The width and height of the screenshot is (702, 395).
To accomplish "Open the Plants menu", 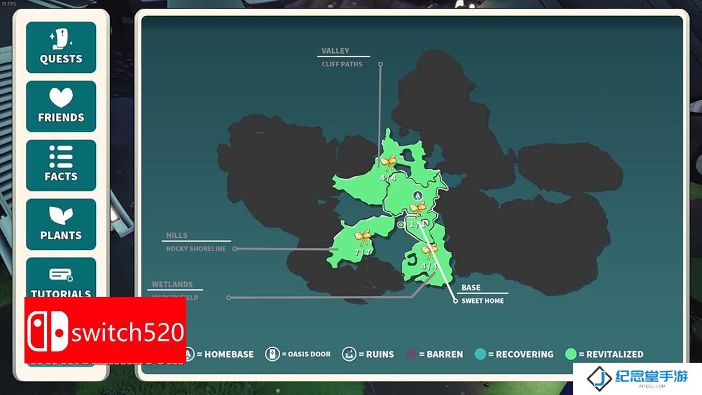I will tap(61, 224).
